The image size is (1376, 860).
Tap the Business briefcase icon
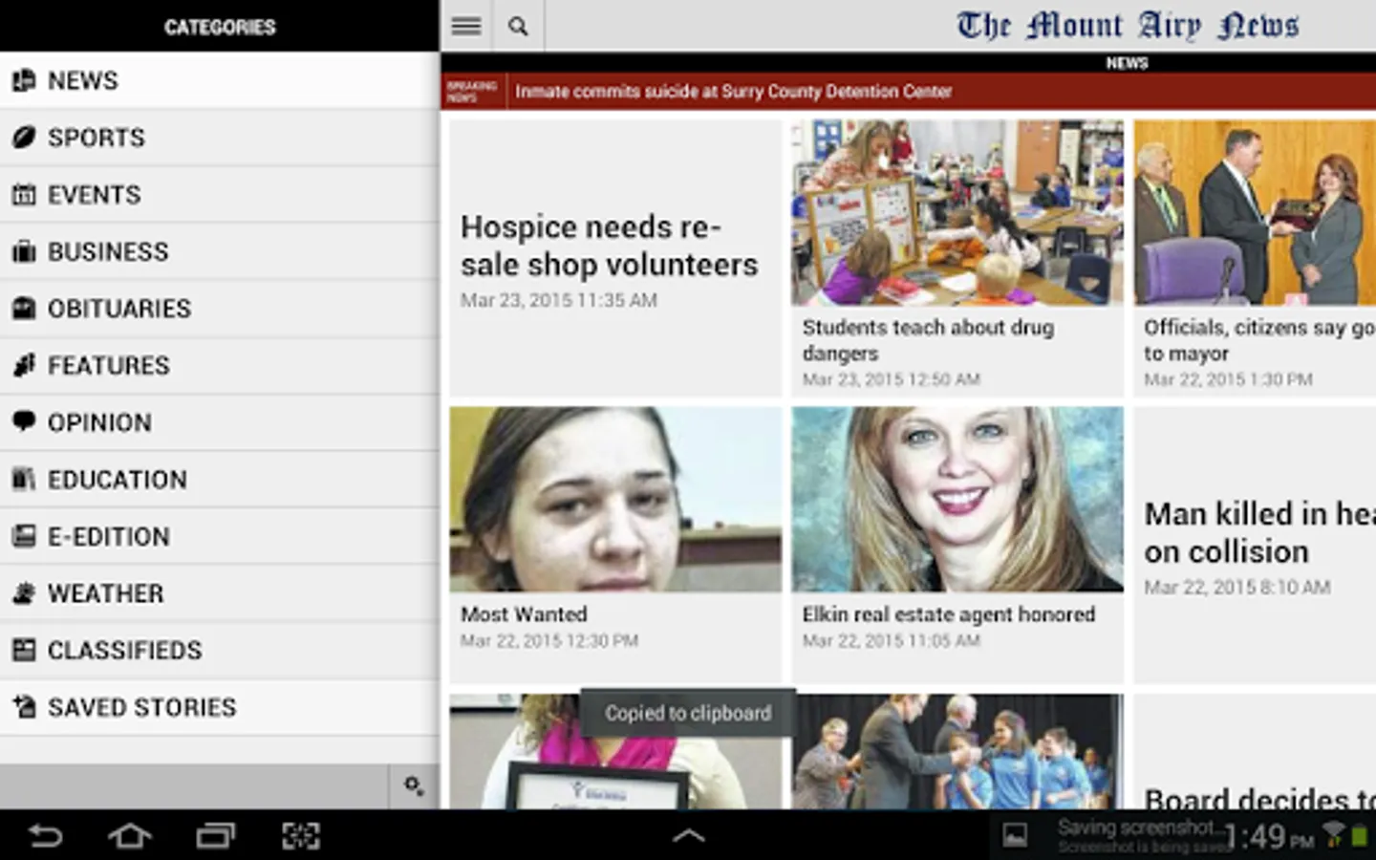click(24, 251)
